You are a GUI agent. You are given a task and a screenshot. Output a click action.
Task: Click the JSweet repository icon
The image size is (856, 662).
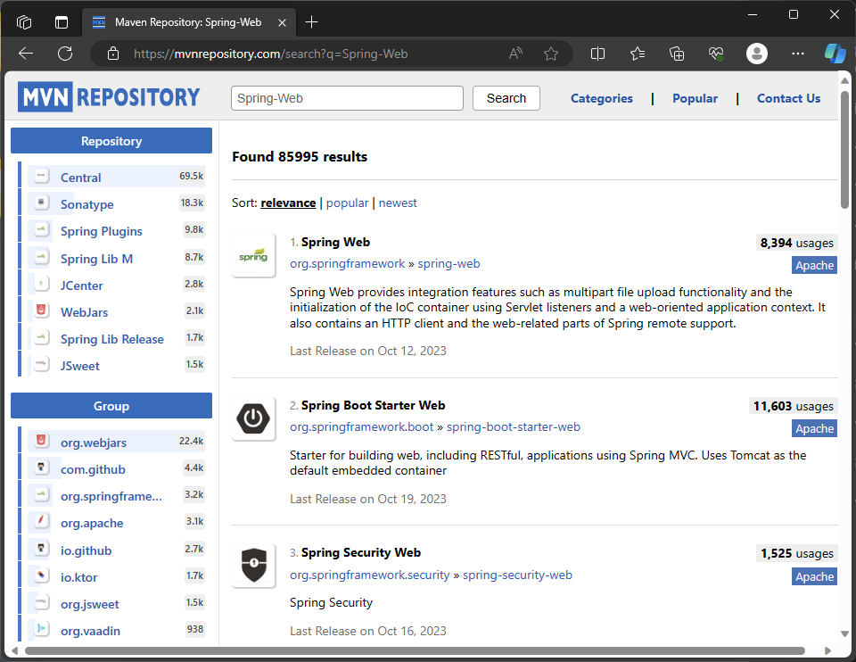click(42, 364)
